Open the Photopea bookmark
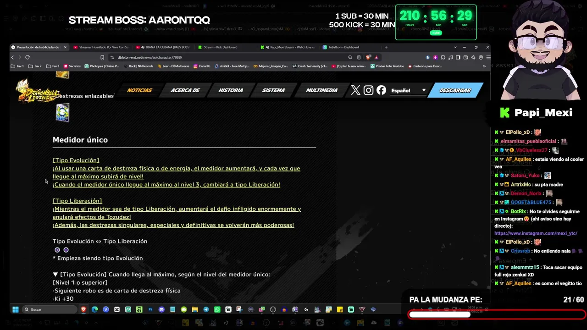Image resolution: width=587 pixels, height=330 pixels. [x=102, y=66]
